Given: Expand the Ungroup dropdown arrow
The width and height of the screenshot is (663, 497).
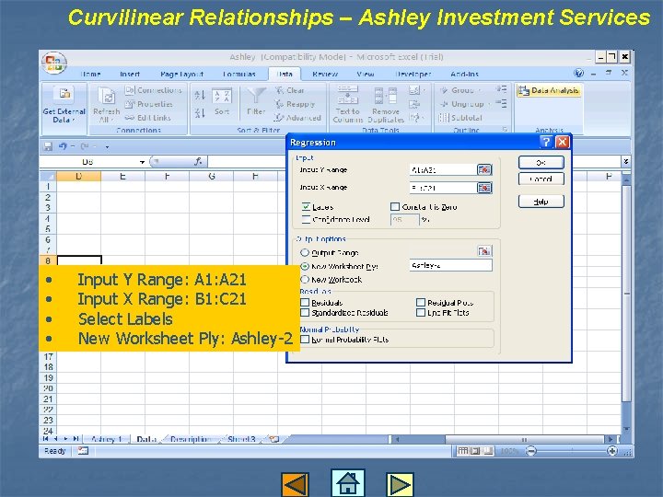Looking at the screenshot, I should (489, 104).
